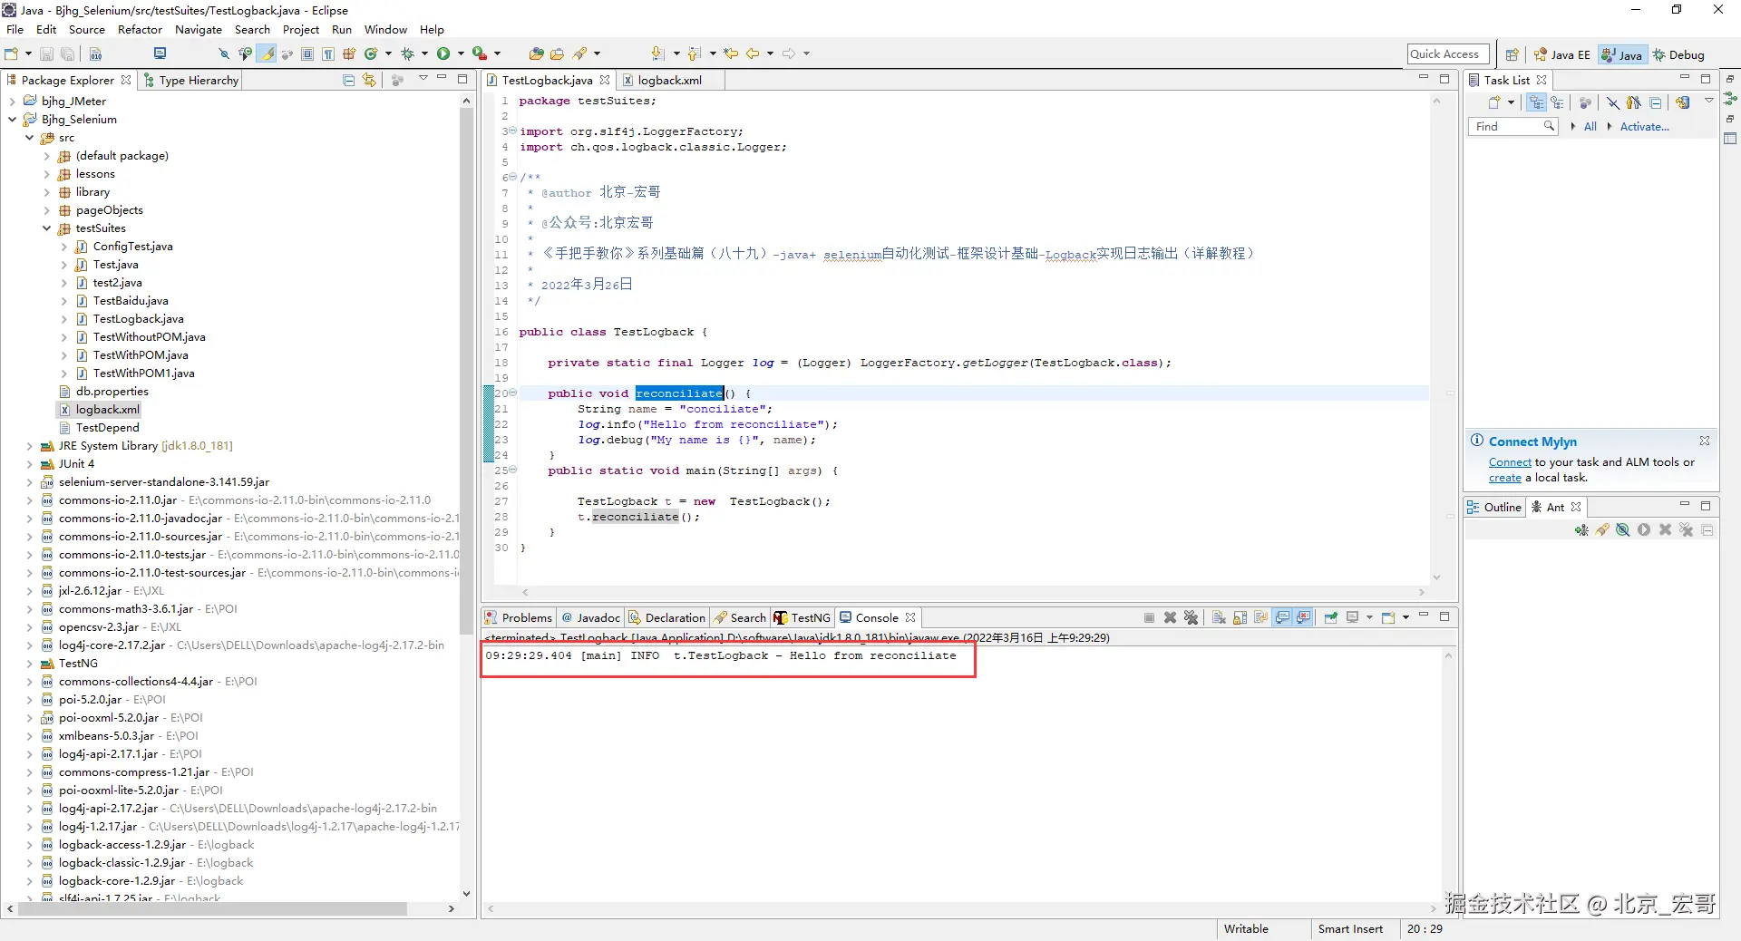This screenshot has height=941, width=1741.
Task: Toggle Categorized view in Task List
Action: tap(1536, 103)
